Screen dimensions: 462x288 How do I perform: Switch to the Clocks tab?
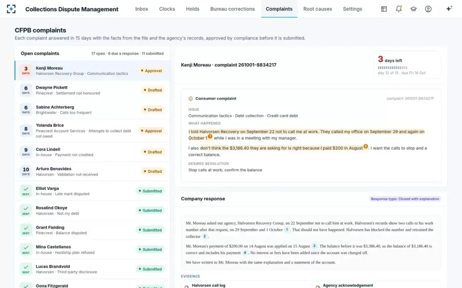[x=167, y=9]
